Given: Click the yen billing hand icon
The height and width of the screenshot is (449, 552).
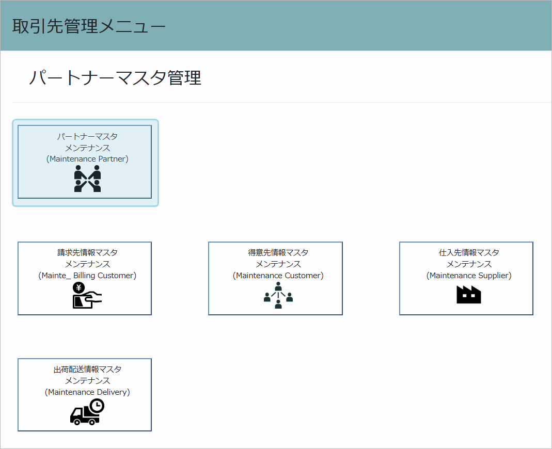Looking at the screenshot, I should [87, 296].
